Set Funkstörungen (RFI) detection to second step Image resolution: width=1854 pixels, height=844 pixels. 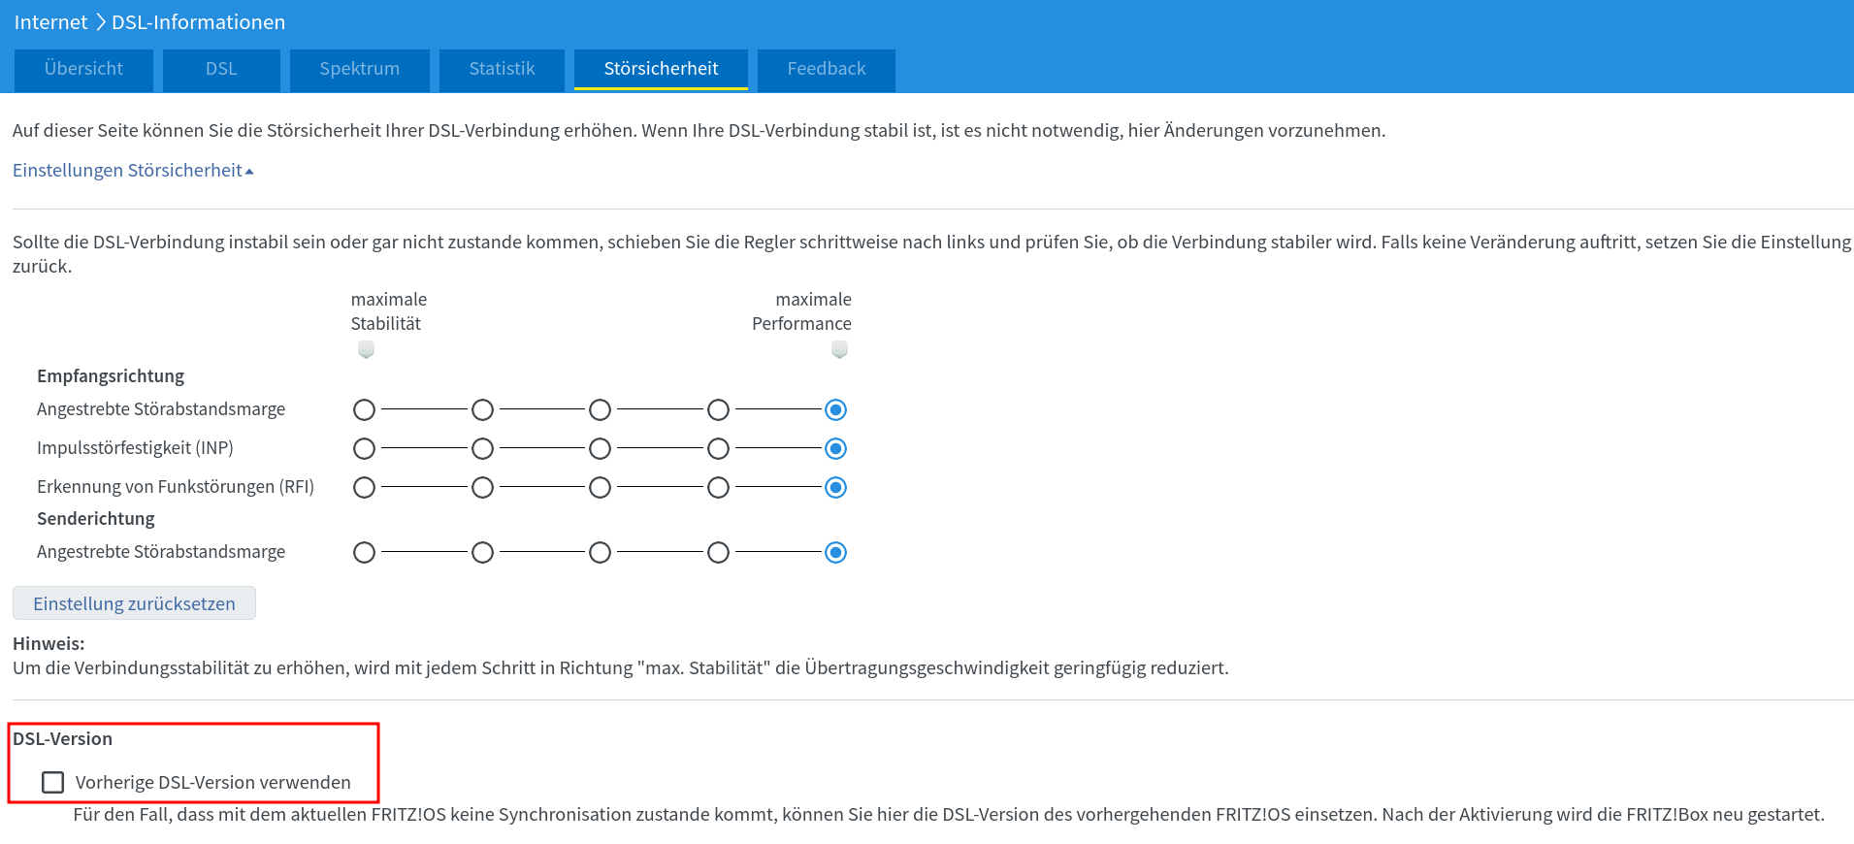(x=482, y=488)
